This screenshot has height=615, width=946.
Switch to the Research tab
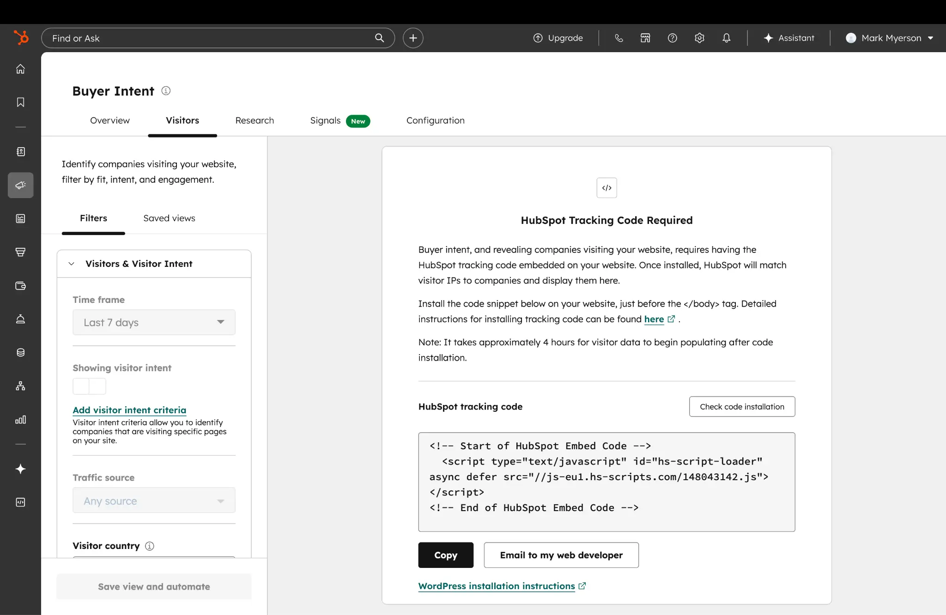pyautogui.click(x=255, y=121)
